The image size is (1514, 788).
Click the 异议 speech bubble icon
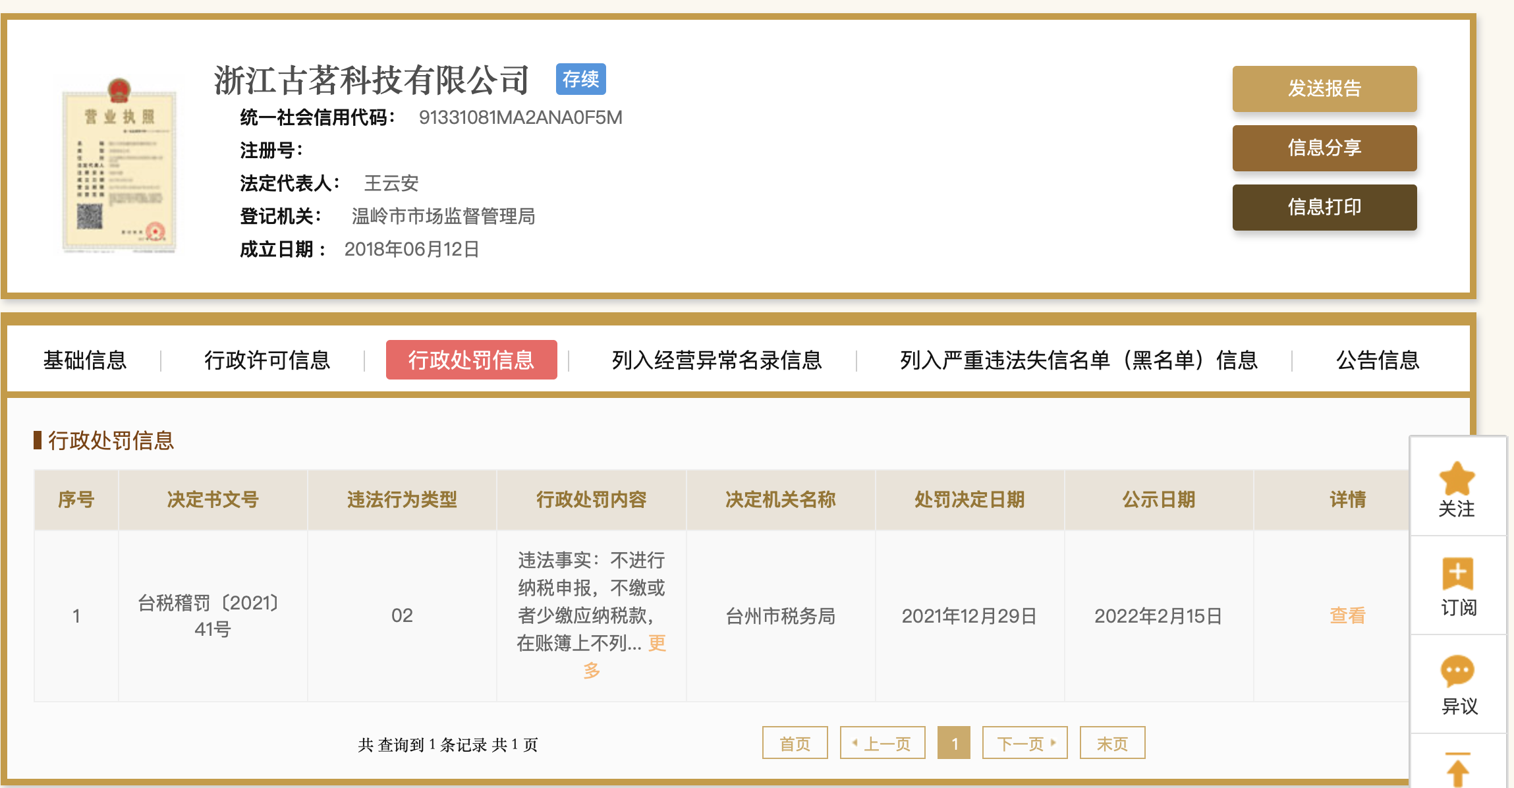(1457, 671)
